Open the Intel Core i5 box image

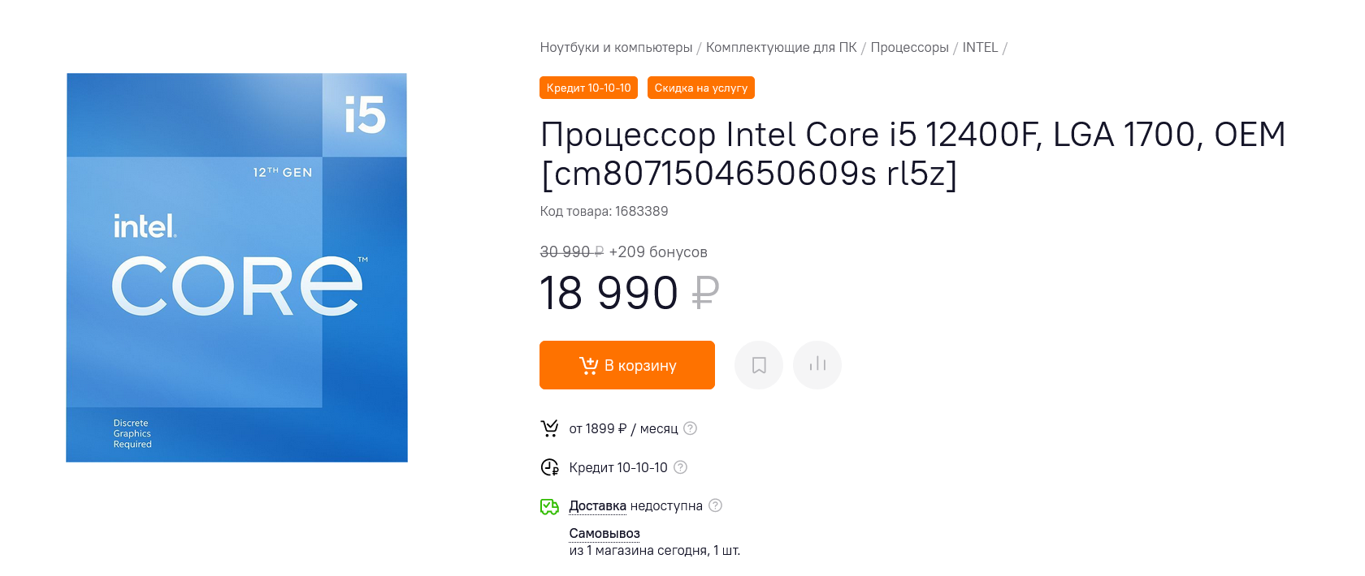pos(236,268)
